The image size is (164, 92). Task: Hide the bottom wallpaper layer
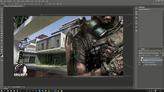(139, 65)
